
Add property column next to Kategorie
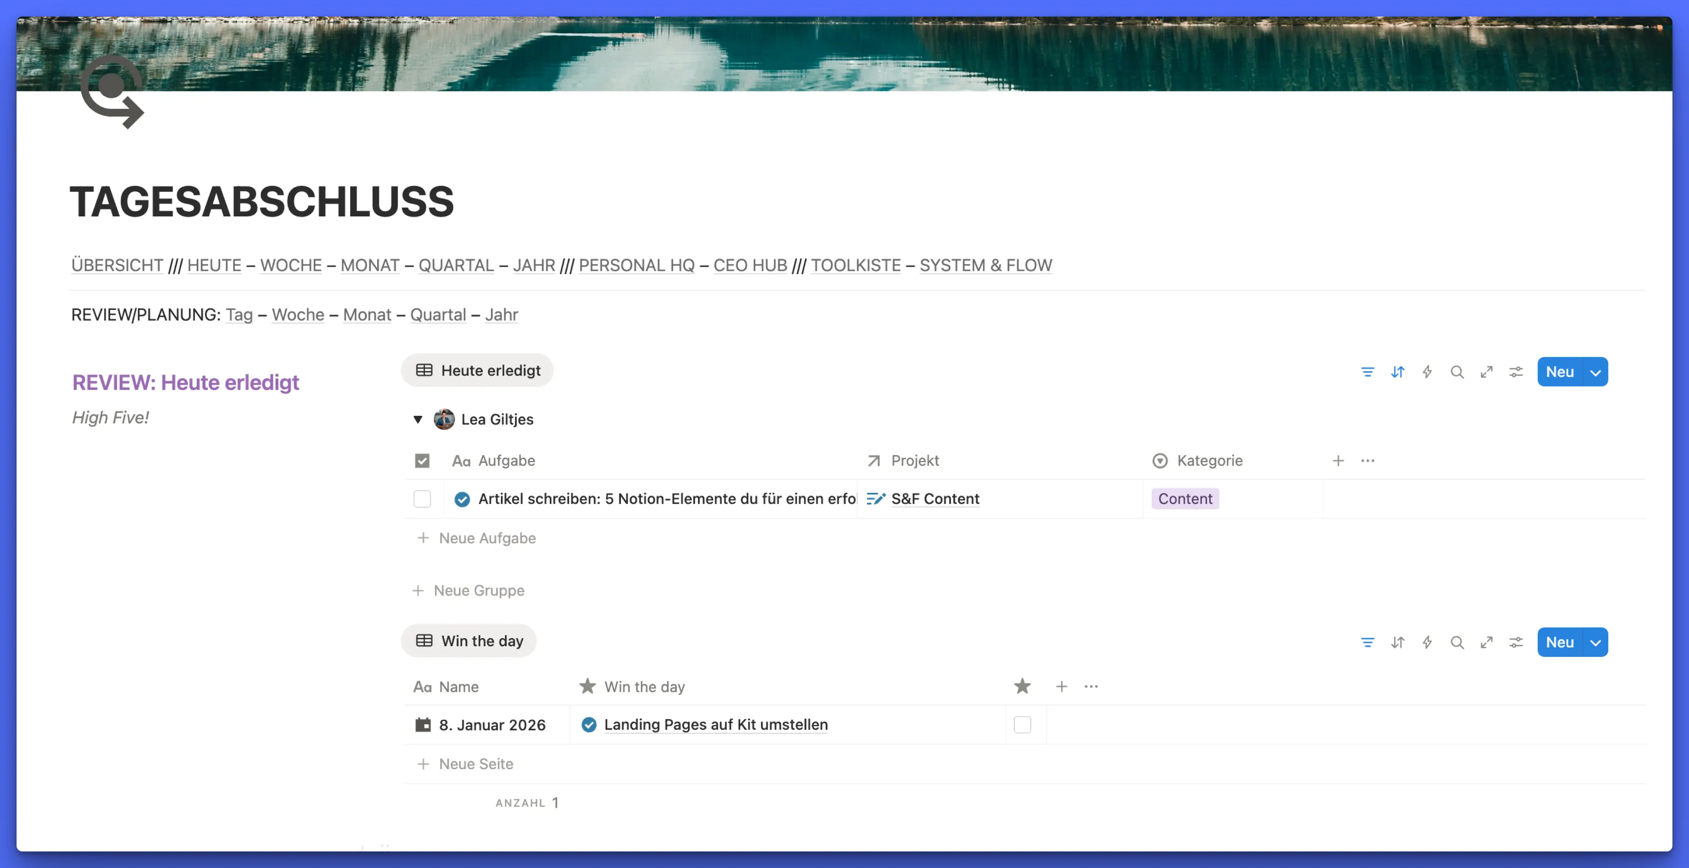(1338, 460)
